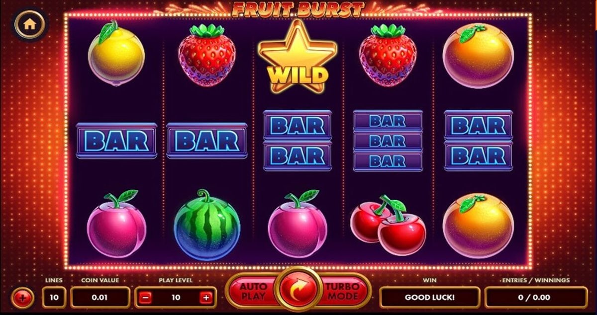This screenshot has width=597, height=315.
Task: Enable Auto Play
Action: [254, 292]
